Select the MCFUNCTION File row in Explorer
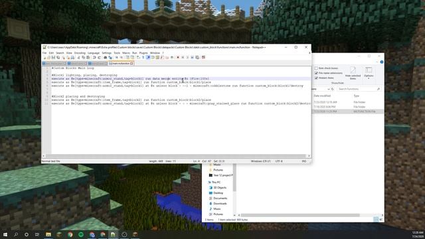 pyautogui.click(x=348, y=112)
